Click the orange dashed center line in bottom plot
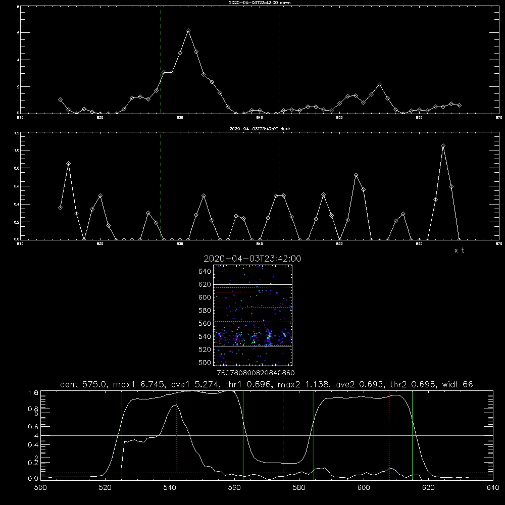This screenshot has height=505, width=505. (283, 435)
